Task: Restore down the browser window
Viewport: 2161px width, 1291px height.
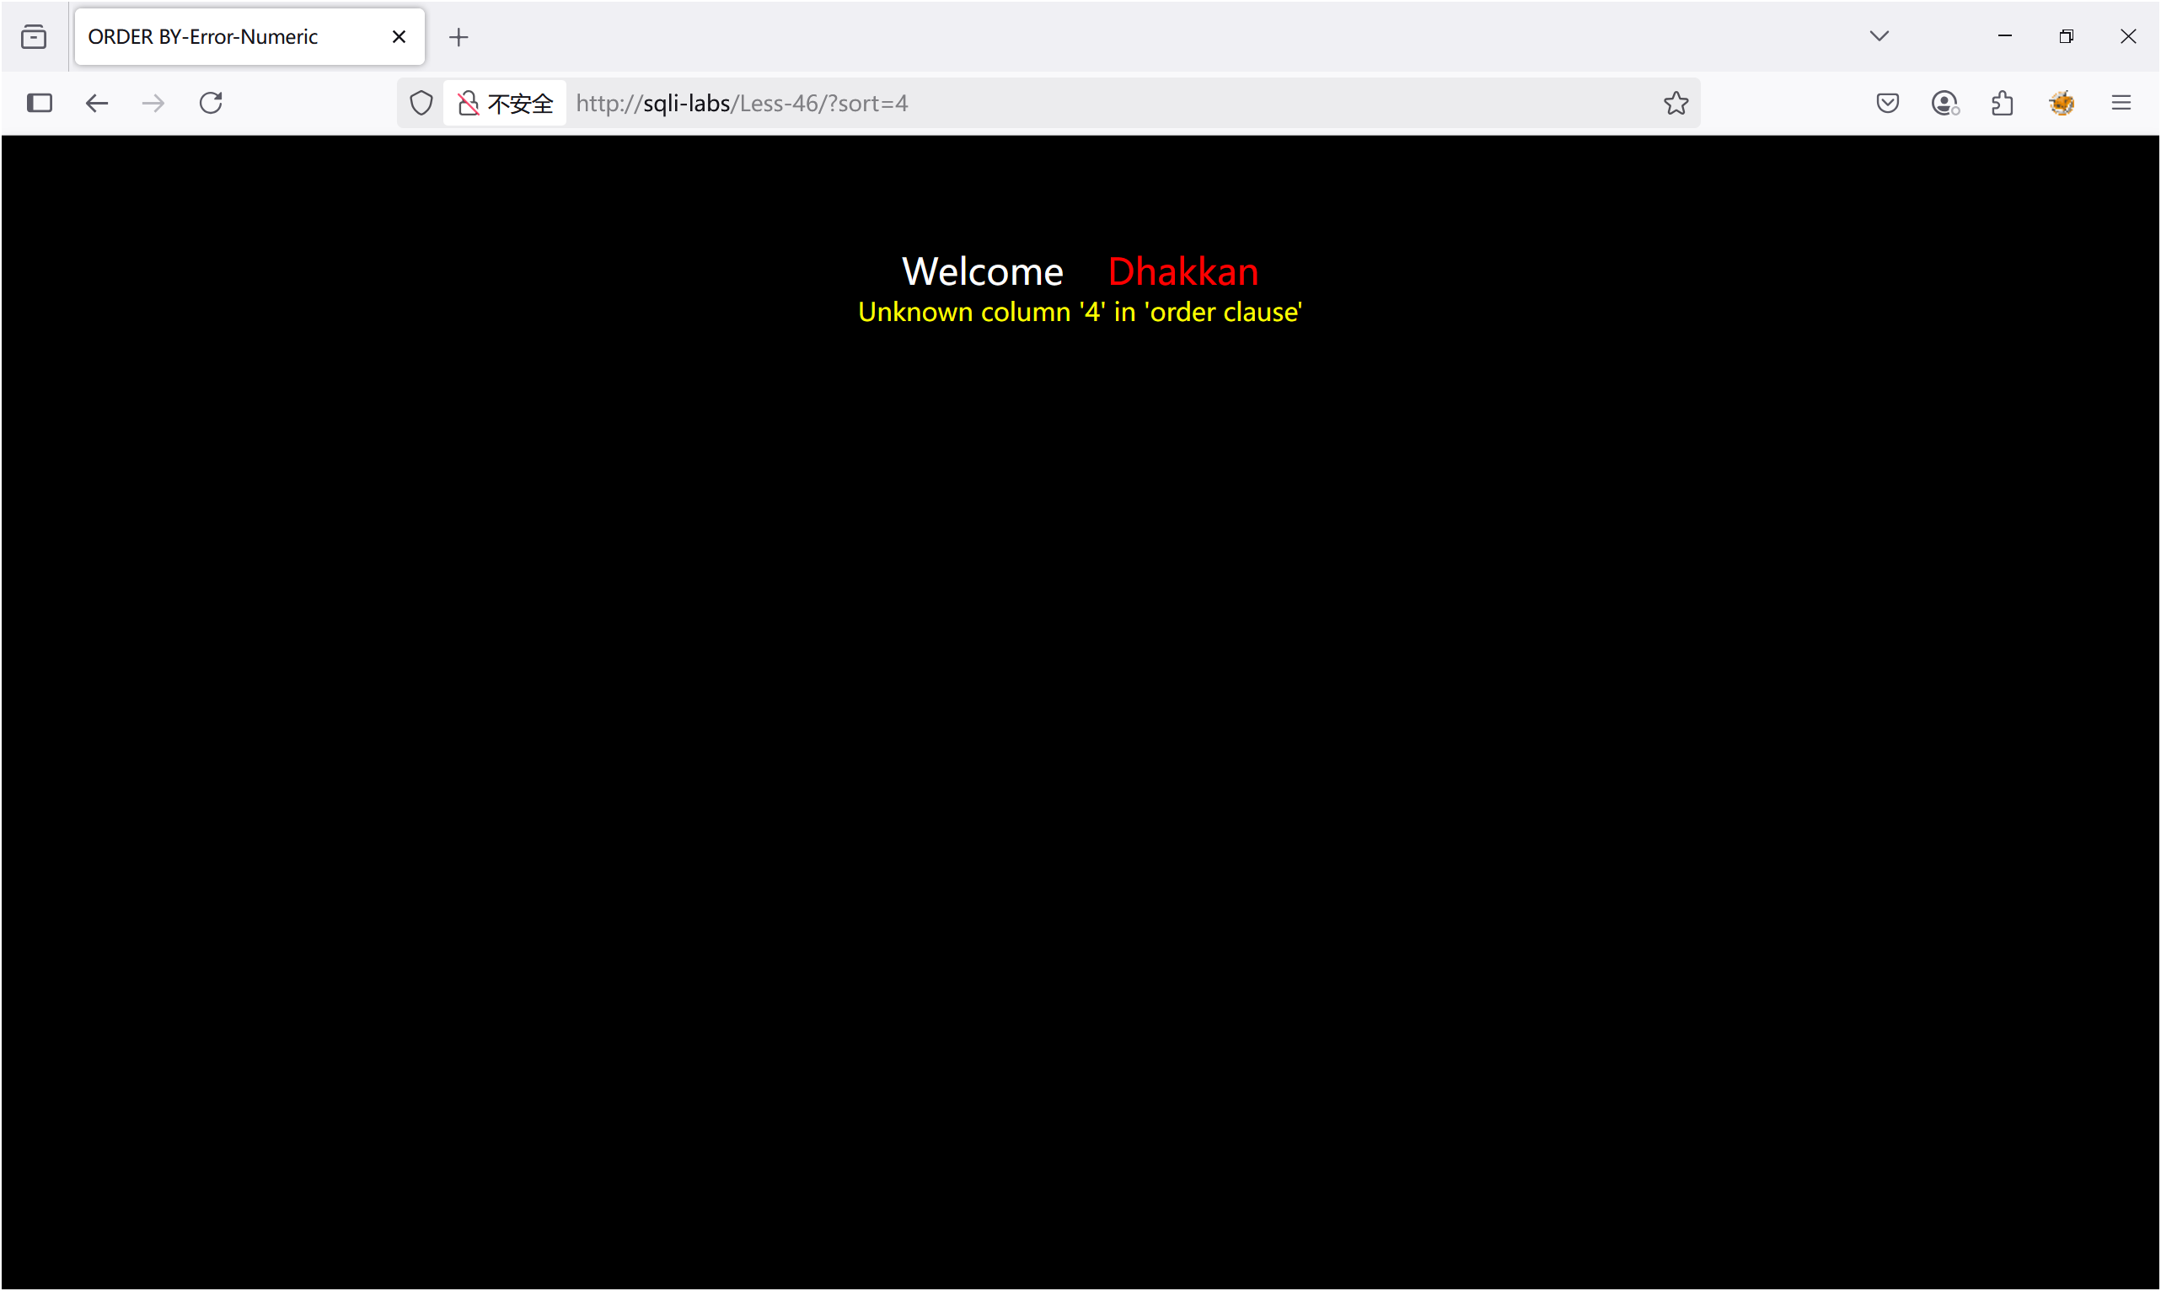Action: pos(2066,36)
